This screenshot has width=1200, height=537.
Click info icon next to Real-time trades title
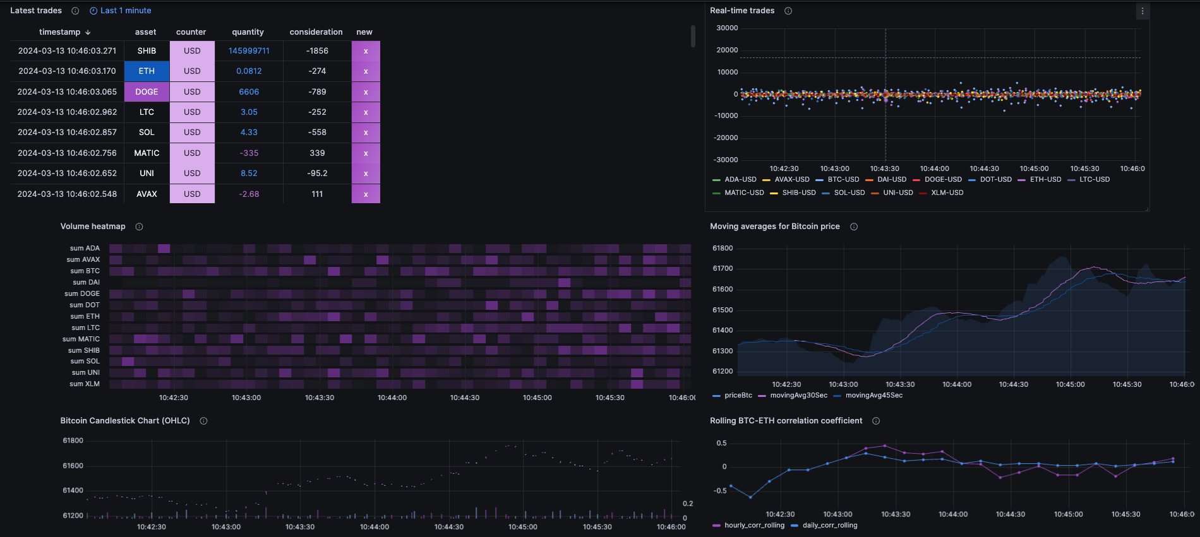pyautogui.click(x=788, y=11)
